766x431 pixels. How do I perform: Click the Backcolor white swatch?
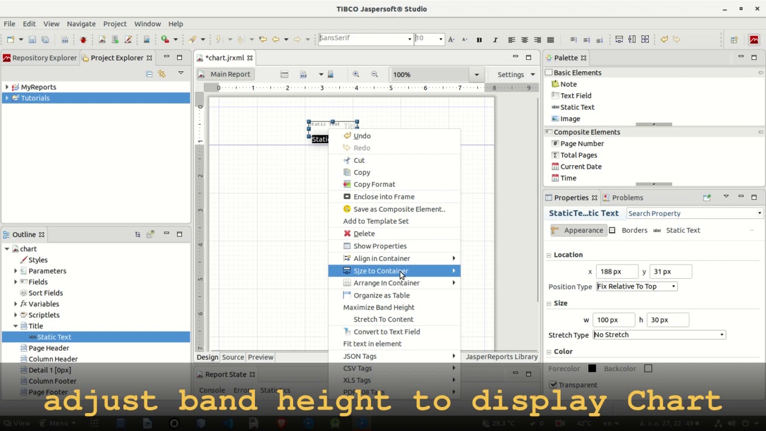648,369
